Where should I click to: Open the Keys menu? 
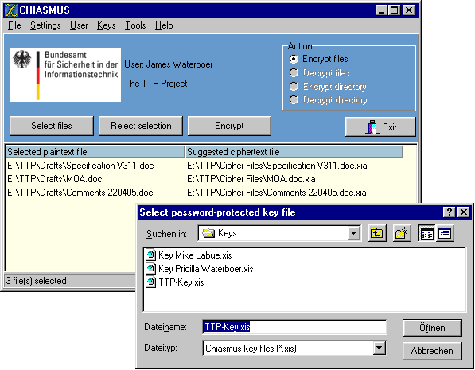click(x=107, y=25)
